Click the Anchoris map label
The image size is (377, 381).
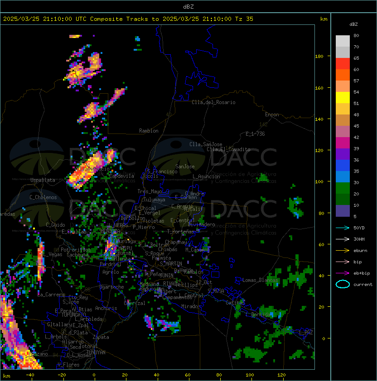point(106,308)
